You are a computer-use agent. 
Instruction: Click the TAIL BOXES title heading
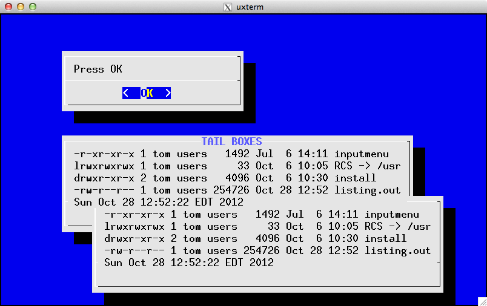point(231,142)
